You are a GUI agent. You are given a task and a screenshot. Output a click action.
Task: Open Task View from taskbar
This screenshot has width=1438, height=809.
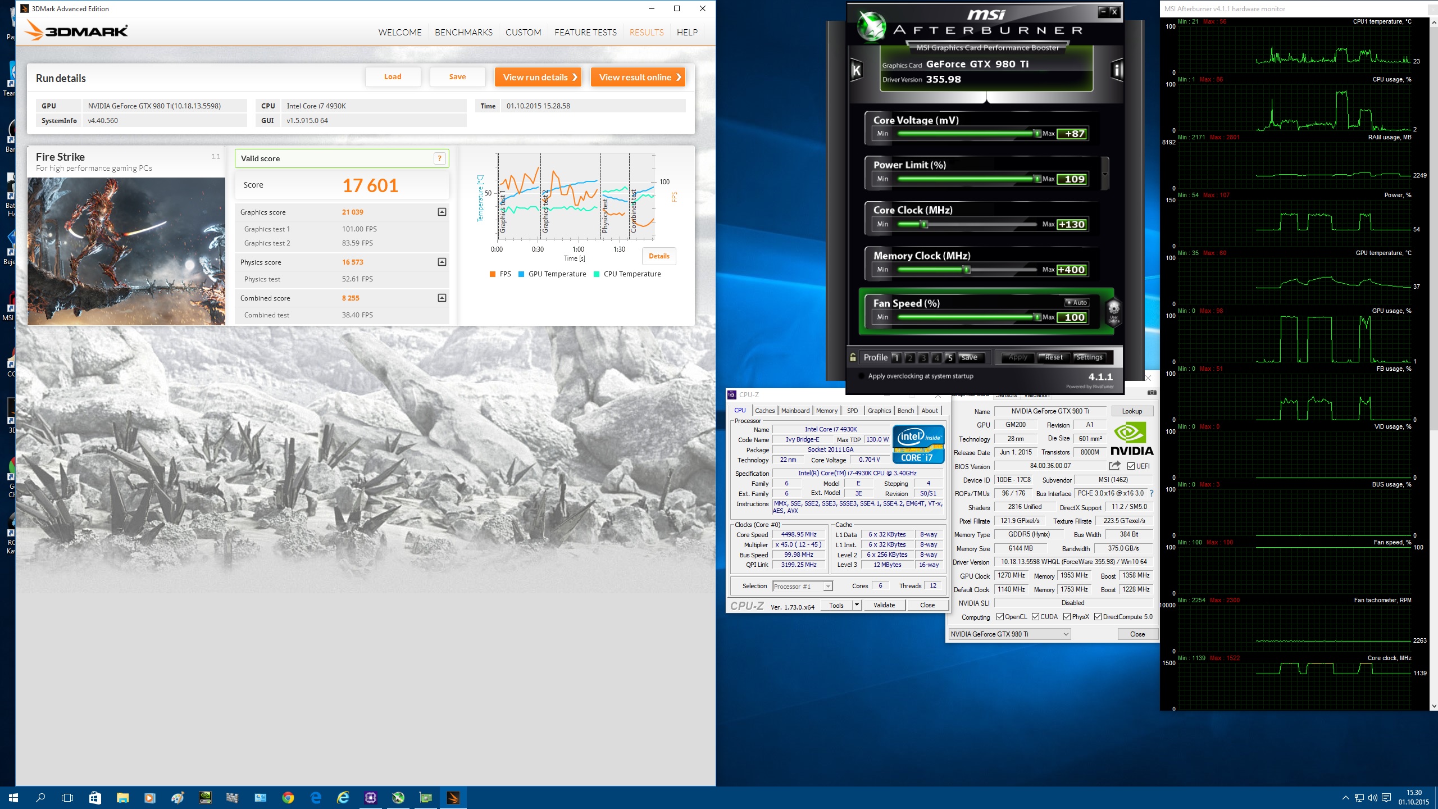[x=67, y=797]
